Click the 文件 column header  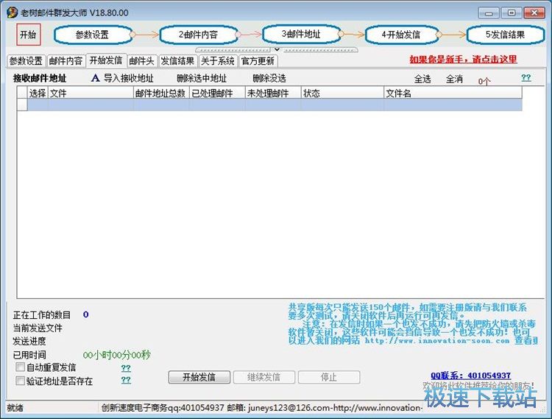click(x=91, y=94)
